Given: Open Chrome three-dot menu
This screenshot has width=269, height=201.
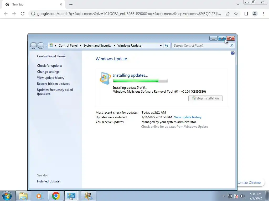Looking at the screenshot, I should 263,14.
